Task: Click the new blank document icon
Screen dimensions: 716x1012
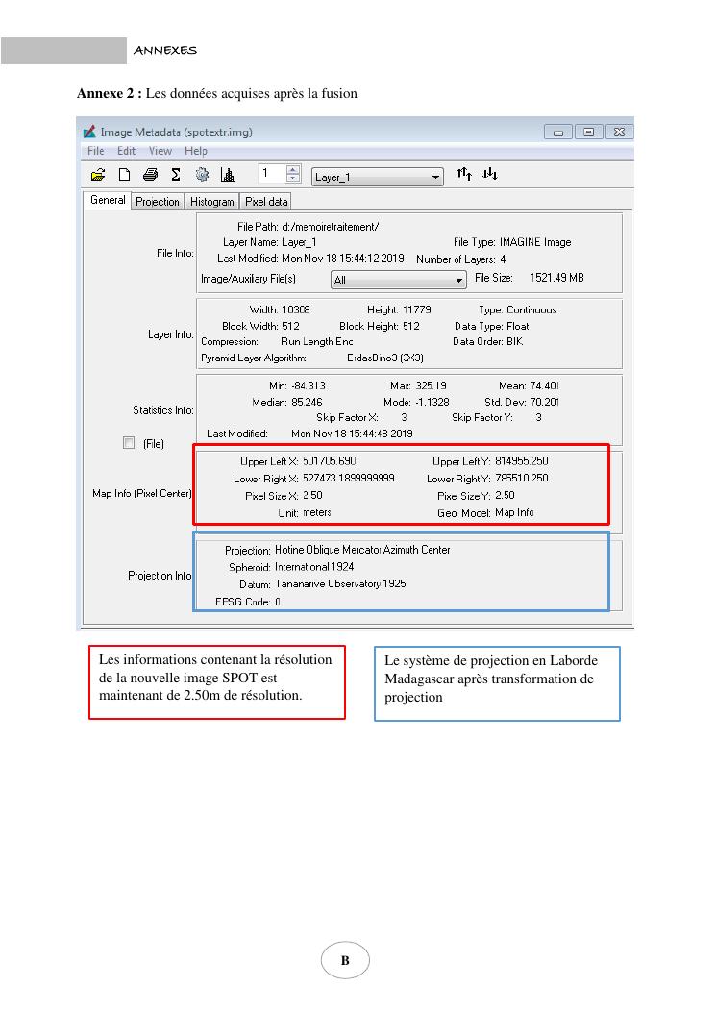Action: (124, 175)
